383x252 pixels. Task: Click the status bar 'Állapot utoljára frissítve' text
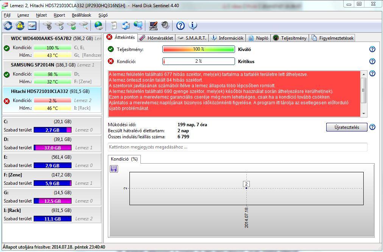54,247
